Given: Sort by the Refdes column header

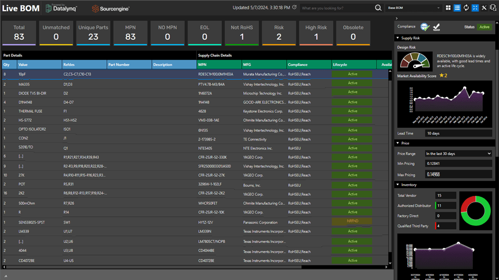Looking at the screenshot, I should (84, 64).
